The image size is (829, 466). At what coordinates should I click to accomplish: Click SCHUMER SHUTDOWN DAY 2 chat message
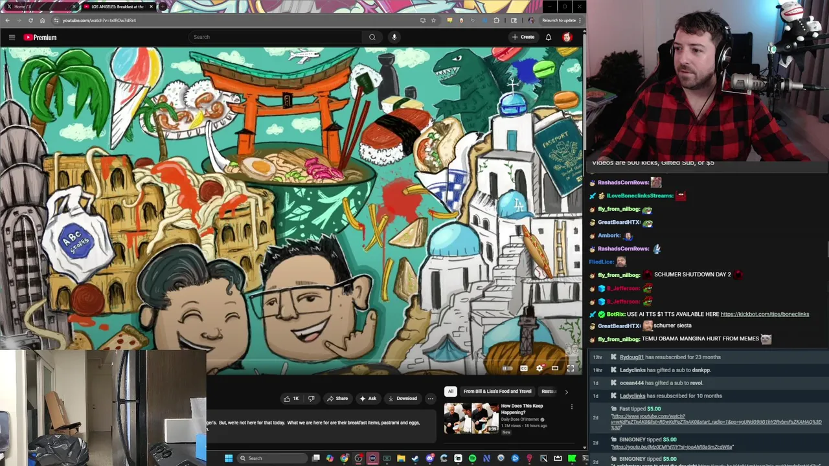tap(692, 274)
